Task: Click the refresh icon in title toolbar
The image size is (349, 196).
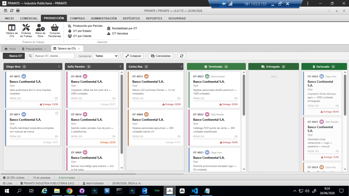Action: [x=12, y=10]
